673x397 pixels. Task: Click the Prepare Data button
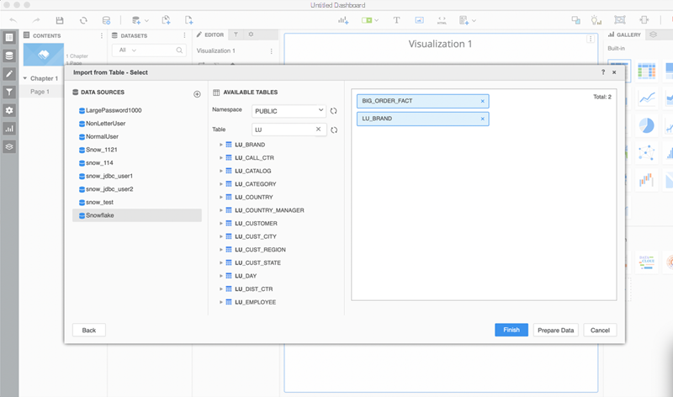click(x=555, y=331)
